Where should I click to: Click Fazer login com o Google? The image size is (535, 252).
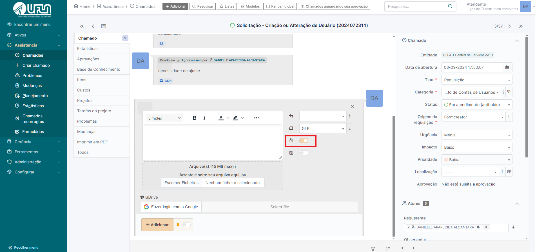pyautogui.click(x=171, y=207)
